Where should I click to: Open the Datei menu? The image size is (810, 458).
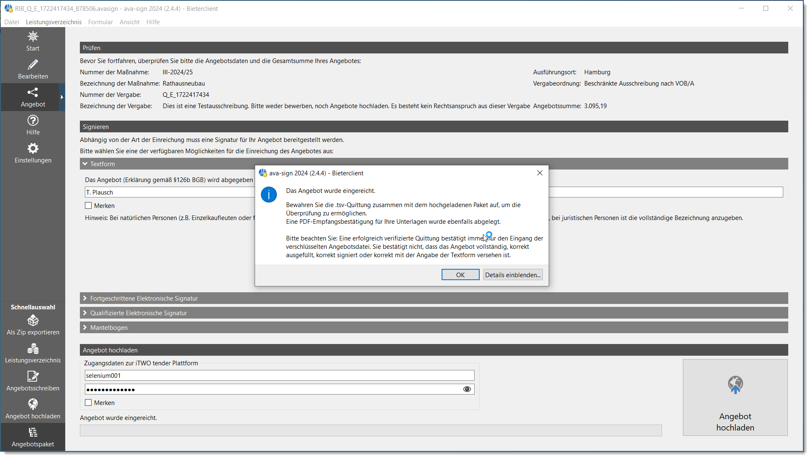tap(12, 22)
